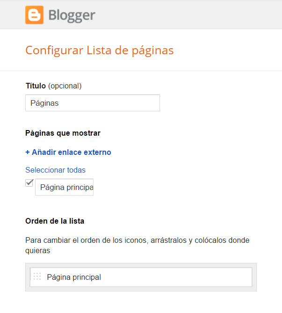This screenshot has height=313, width=282.
Task: Click Añadir enlace externo link
Action: pos(68,152)
